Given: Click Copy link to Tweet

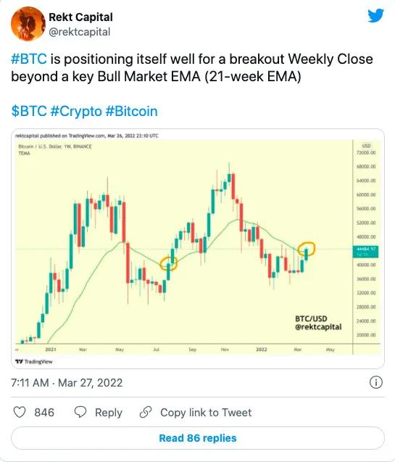Looking at the screenshot, I should click(x=206, y=413).
